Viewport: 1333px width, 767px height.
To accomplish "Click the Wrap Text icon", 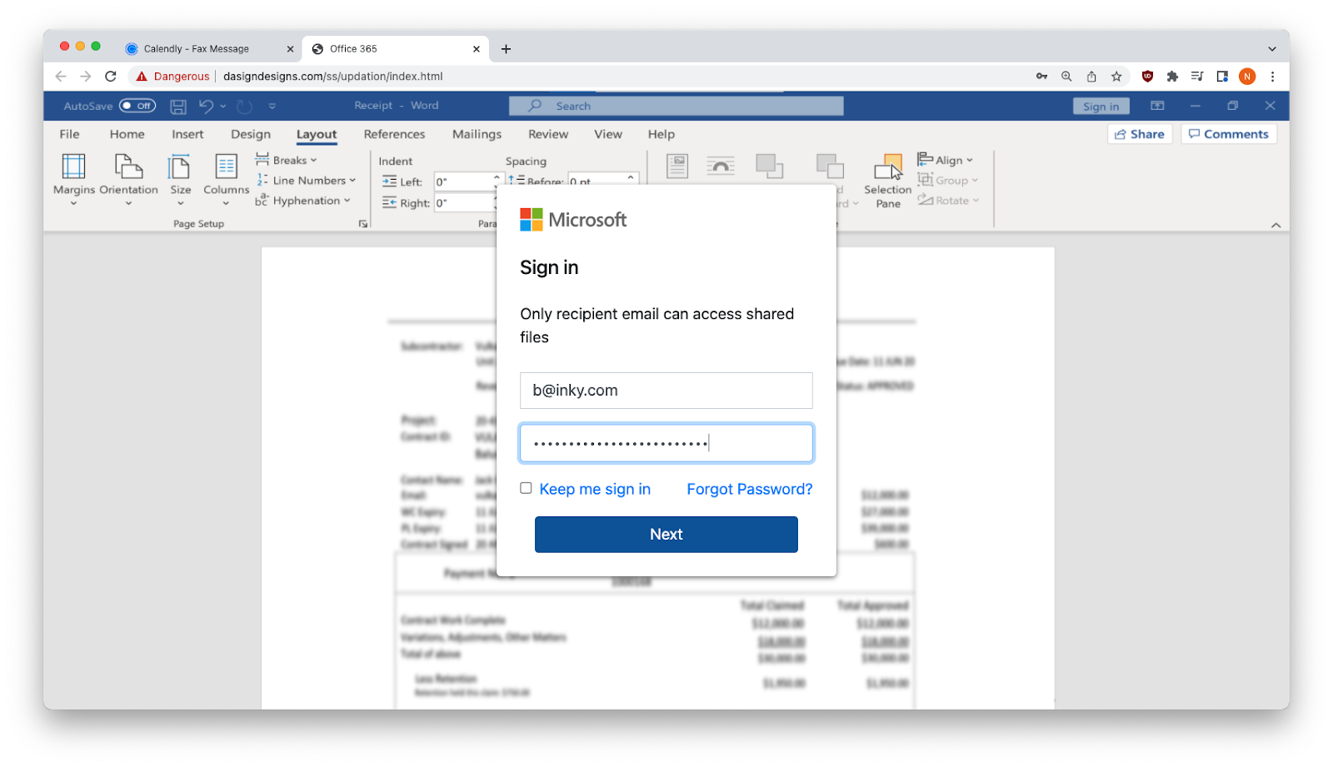I will tap(721, 166).
